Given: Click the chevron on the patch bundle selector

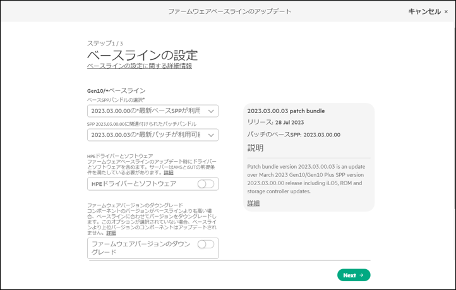Looking at the screenshot, I should (x=211, y=135).
